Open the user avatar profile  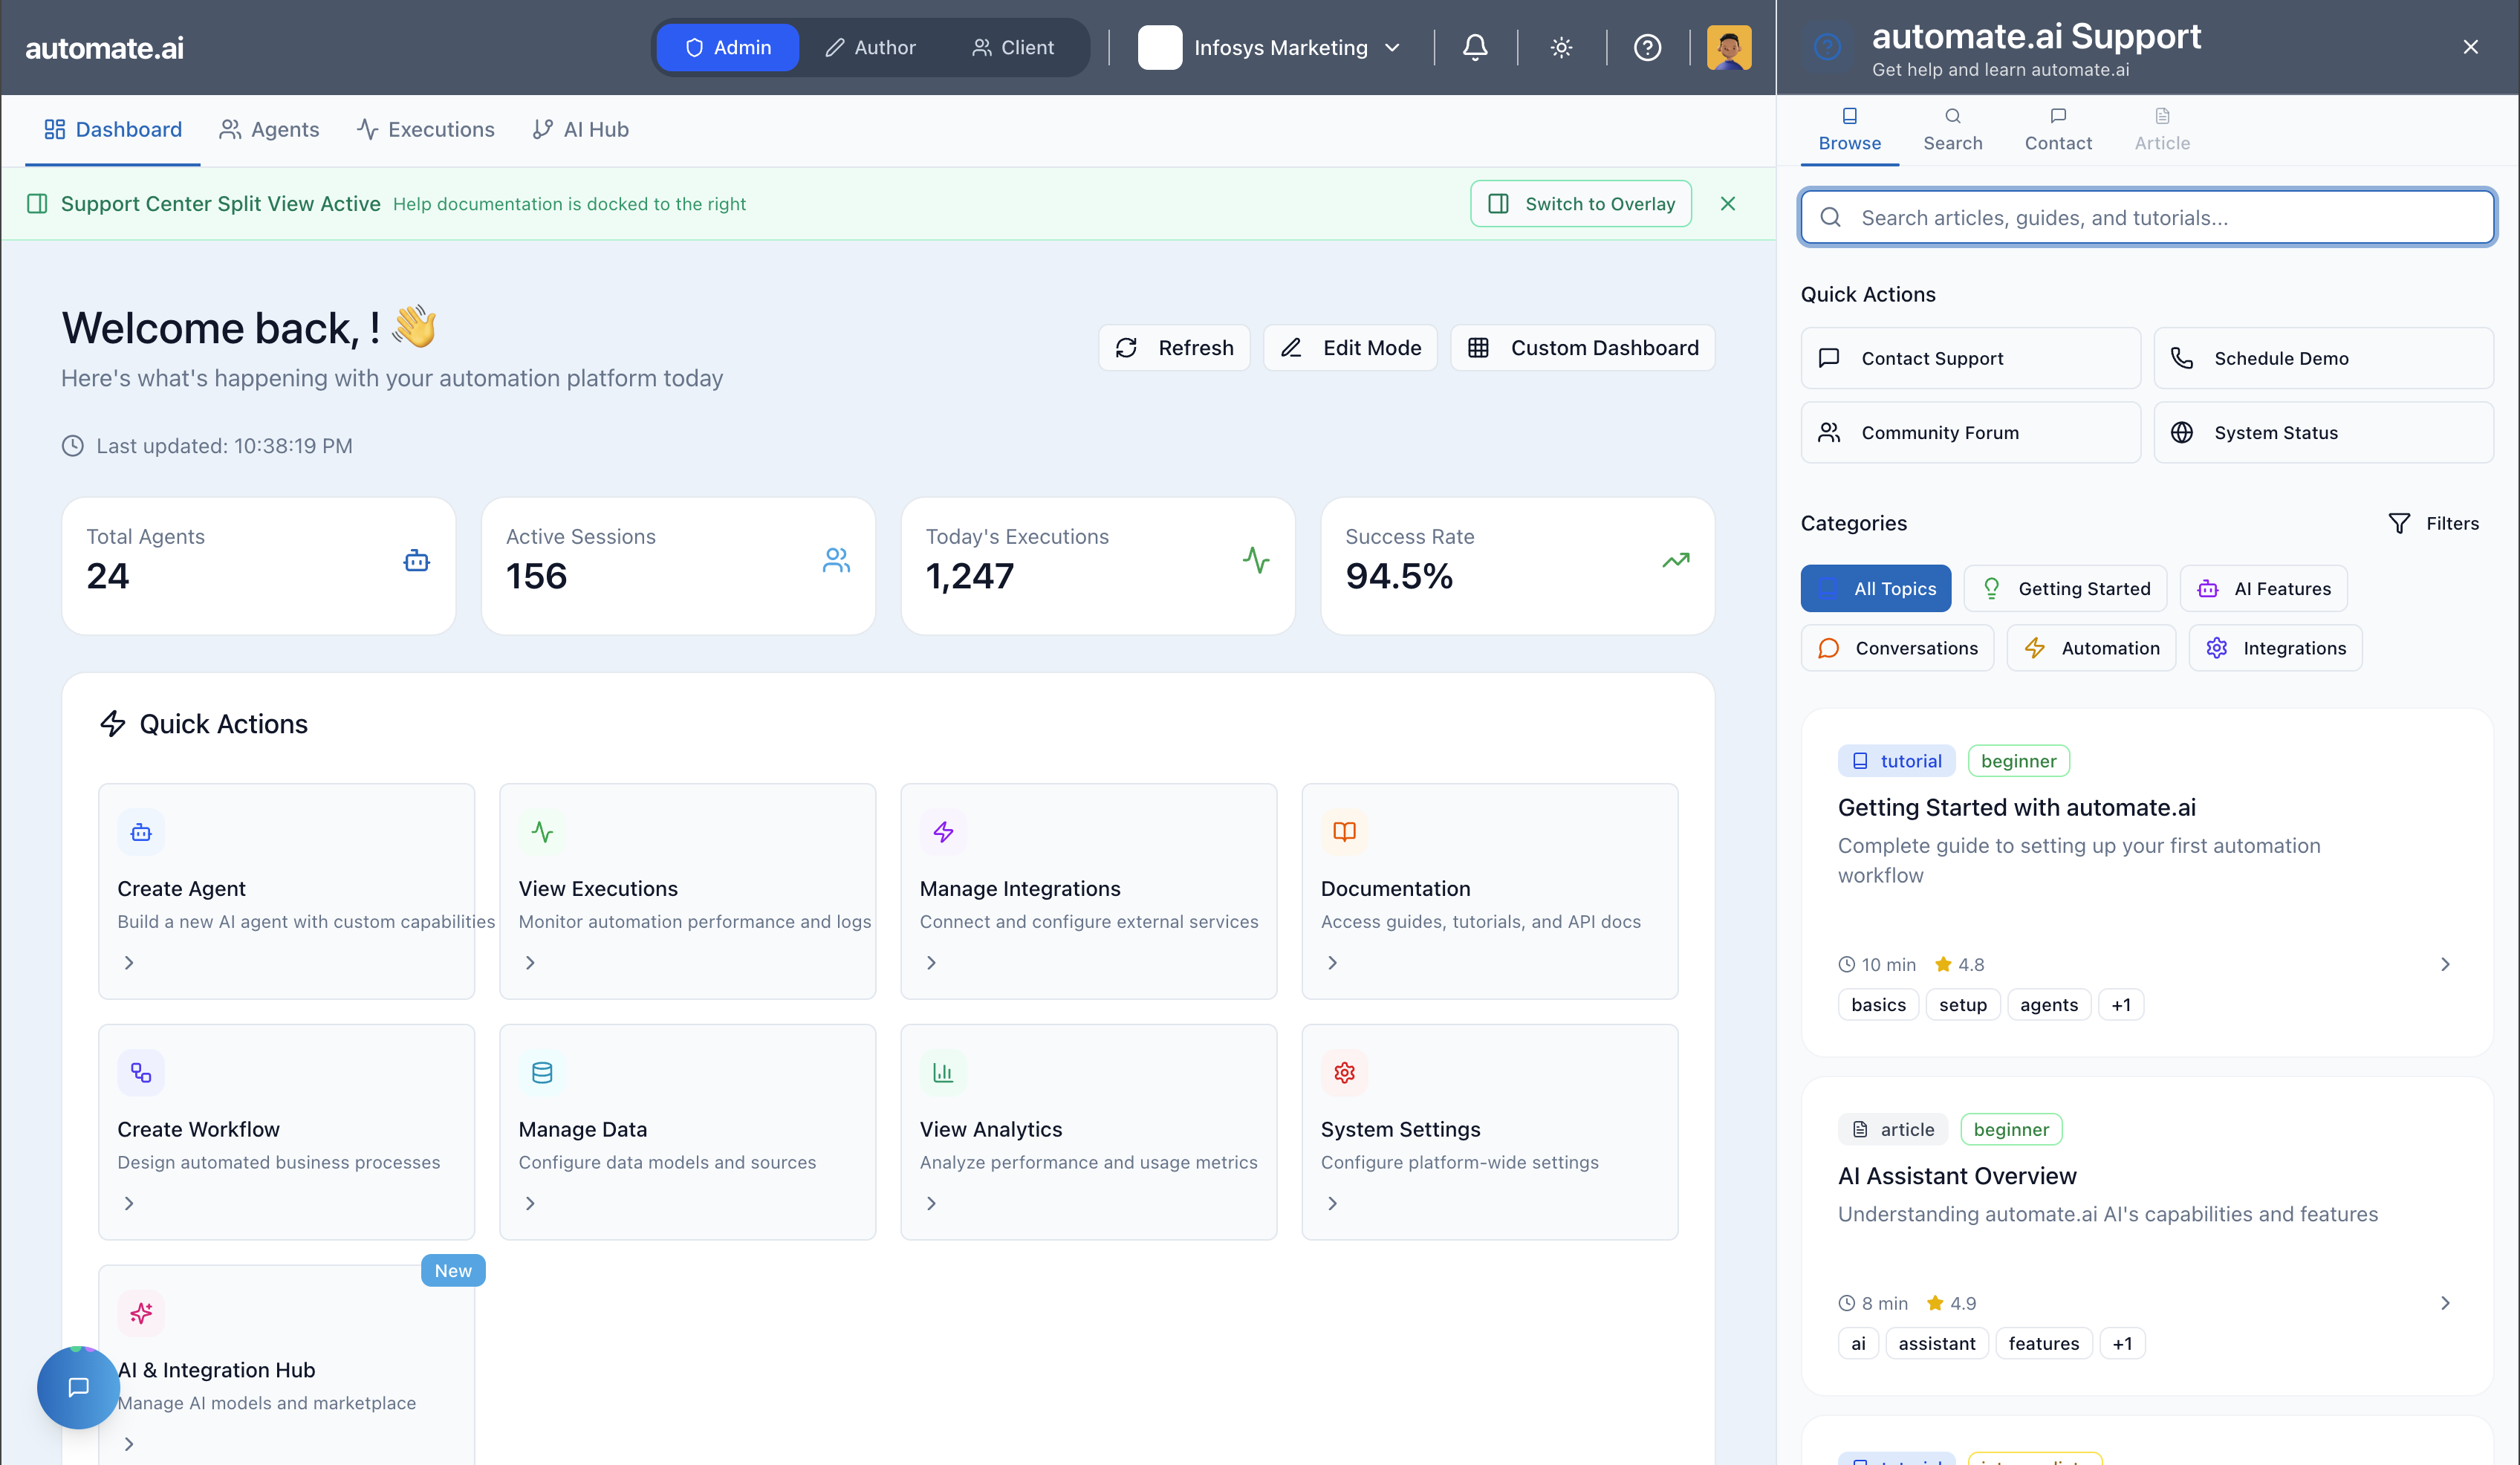point(1729,47)
